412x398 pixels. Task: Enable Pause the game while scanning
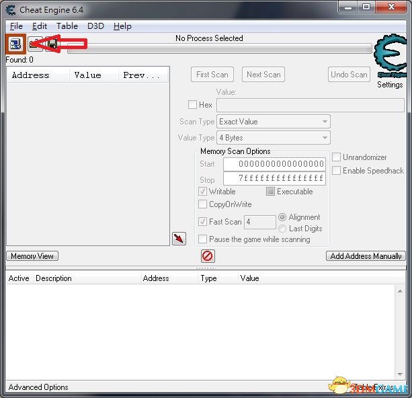pyautogui.click(x=202, y=239)
